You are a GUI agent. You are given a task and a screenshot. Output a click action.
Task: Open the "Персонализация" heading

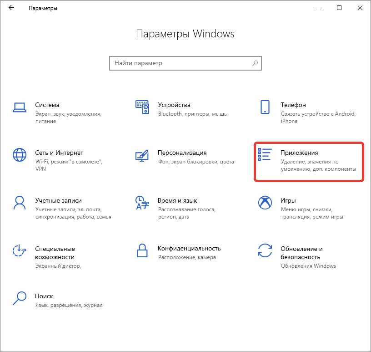point(182,153)
